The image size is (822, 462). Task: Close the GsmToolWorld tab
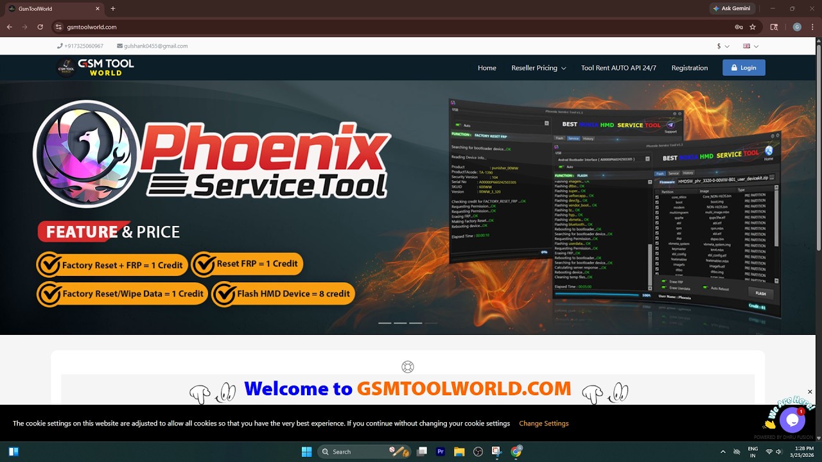tap(98, 8)
